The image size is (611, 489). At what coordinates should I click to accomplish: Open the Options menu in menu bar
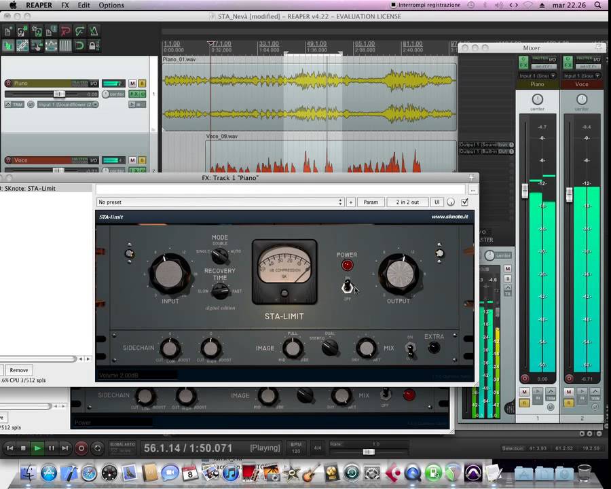[x=111, y=5]
